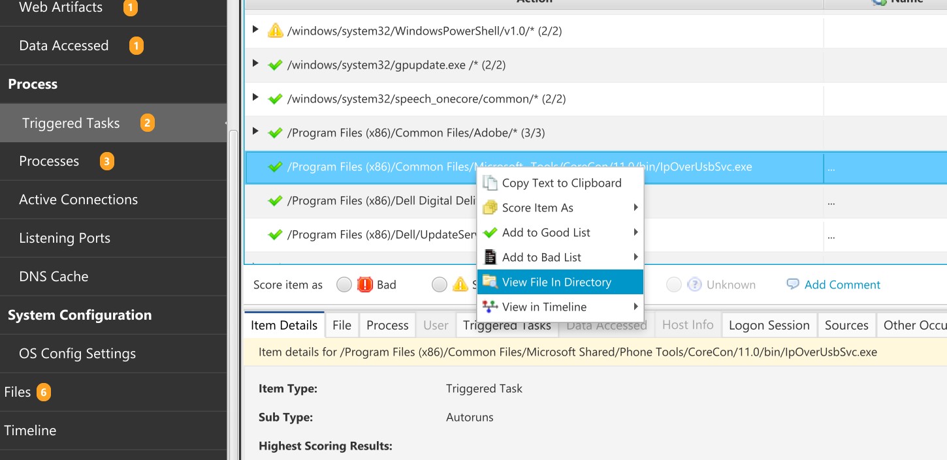Click the Add to Bad List list icon
Viewport: 947px width, 460px height.
point(490,257)
